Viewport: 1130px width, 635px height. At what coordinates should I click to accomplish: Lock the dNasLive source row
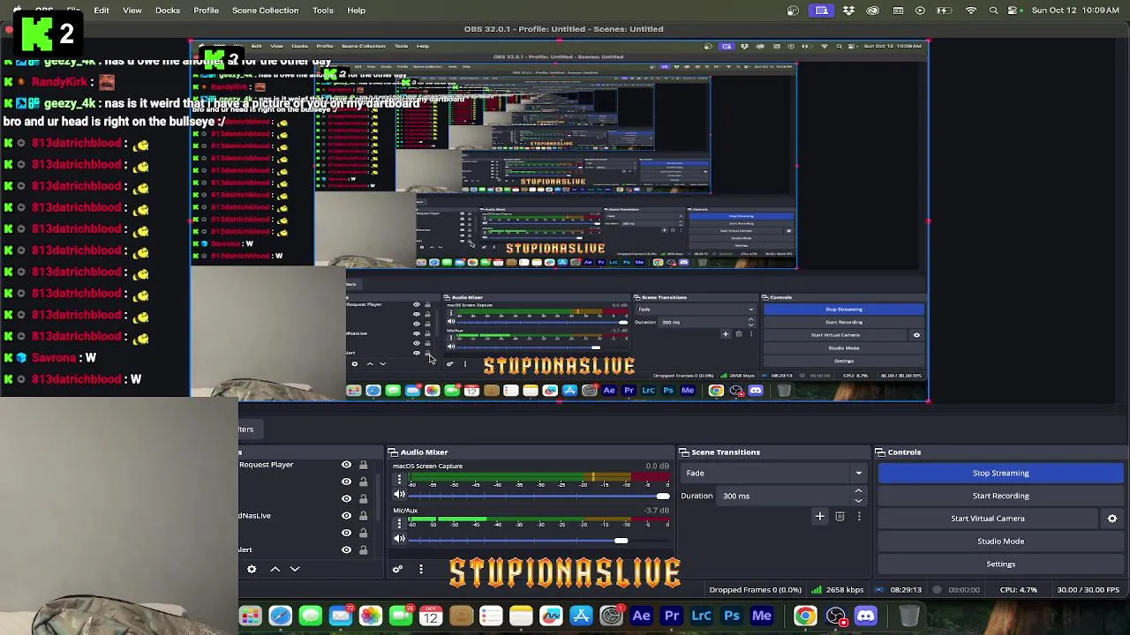click(x=363, y=516)
